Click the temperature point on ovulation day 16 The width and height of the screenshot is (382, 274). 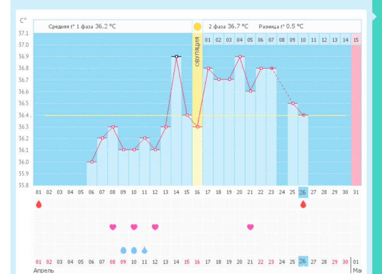(197, 127)
